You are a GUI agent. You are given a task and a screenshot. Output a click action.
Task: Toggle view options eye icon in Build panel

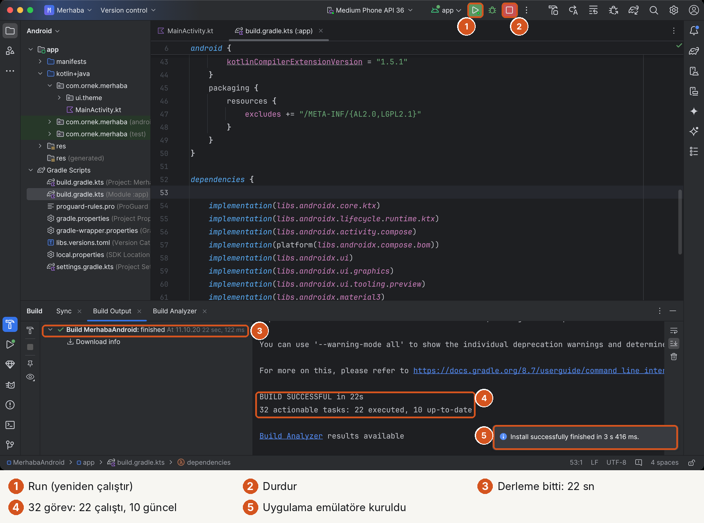[x=30, y=377]
